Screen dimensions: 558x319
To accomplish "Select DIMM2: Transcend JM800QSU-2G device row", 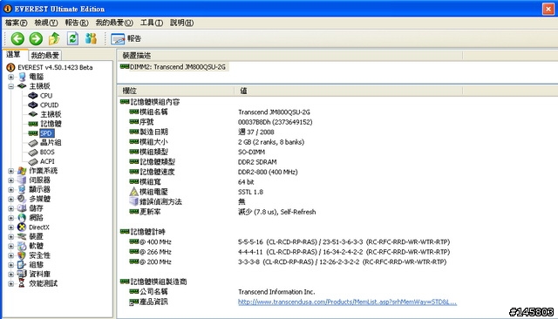I will 174,67.
